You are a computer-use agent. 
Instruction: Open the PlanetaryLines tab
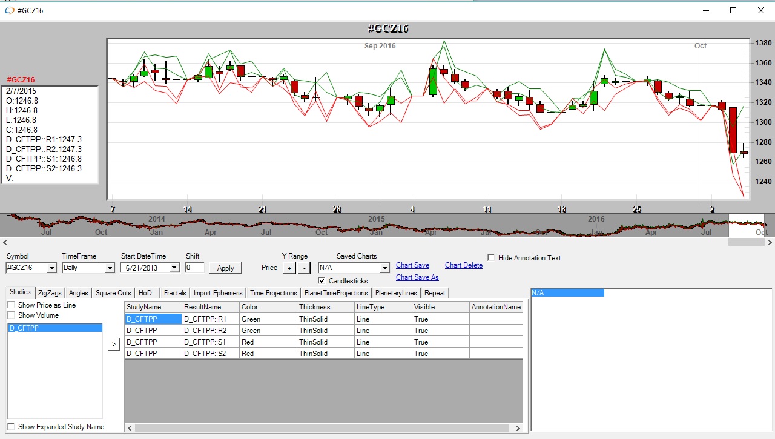click(396, 293)
